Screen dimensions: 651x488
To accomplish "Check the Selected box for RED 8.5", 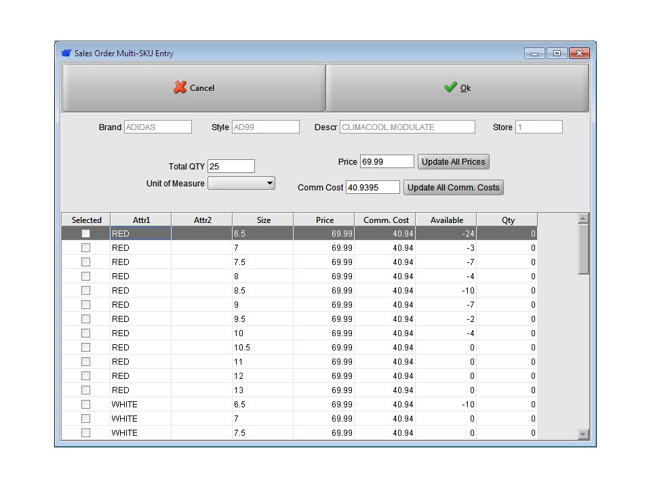I will [85, 291].
